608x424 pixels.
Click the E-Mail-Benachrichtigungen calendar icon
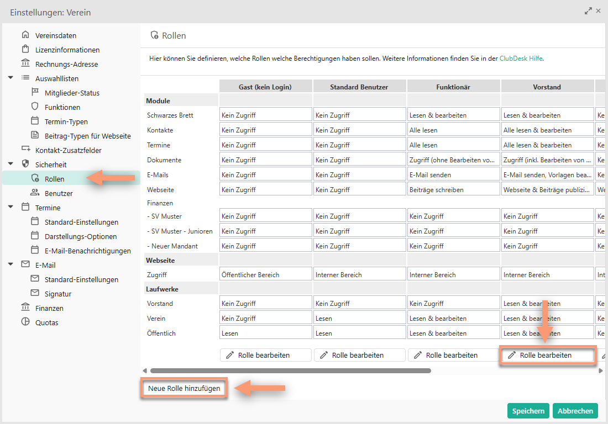tap(35, 250)
